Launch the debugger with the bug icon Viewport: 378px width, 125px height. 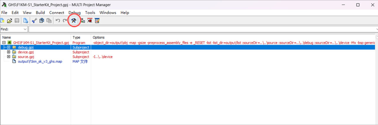pos(90,21)
